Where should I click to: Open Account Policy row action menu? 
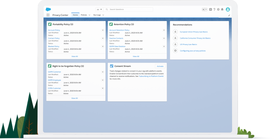(103, 30)
